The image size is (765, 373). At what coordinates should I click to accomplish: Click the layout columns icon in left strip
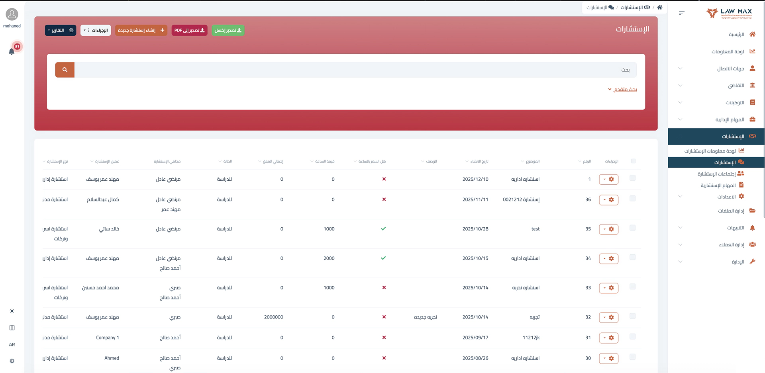(12, 328)
